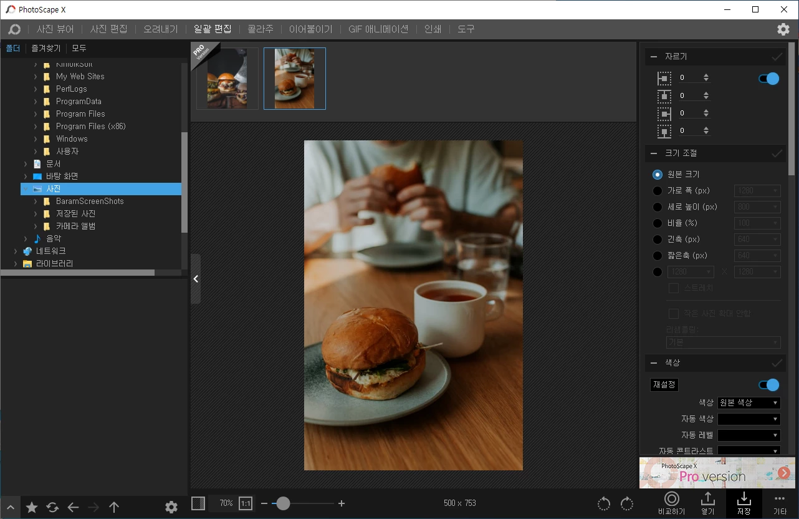This screenshot has height=519, width=799.
Task: Click the crop right margin icon
Action: pyautogui.click(x=664, y=114)
